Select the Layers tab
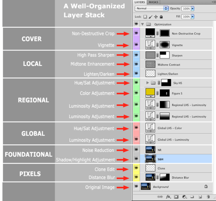The height and width of the screenshot is (201, 216). [x=139, y=2]
